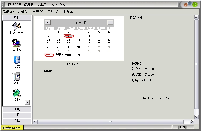Open the 收入/支出 income-expense icon

click(16, 28)
